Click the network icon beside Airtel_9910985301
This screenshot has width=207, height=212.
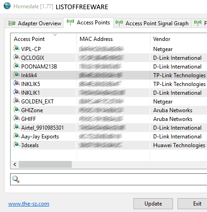(17, 127)
